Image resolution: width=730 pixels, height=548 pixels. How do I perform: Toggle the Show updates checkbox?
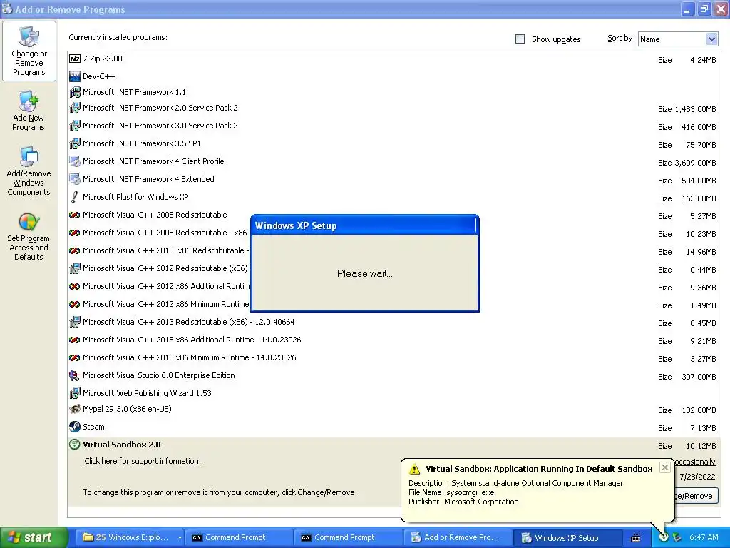tap(520, 39)
